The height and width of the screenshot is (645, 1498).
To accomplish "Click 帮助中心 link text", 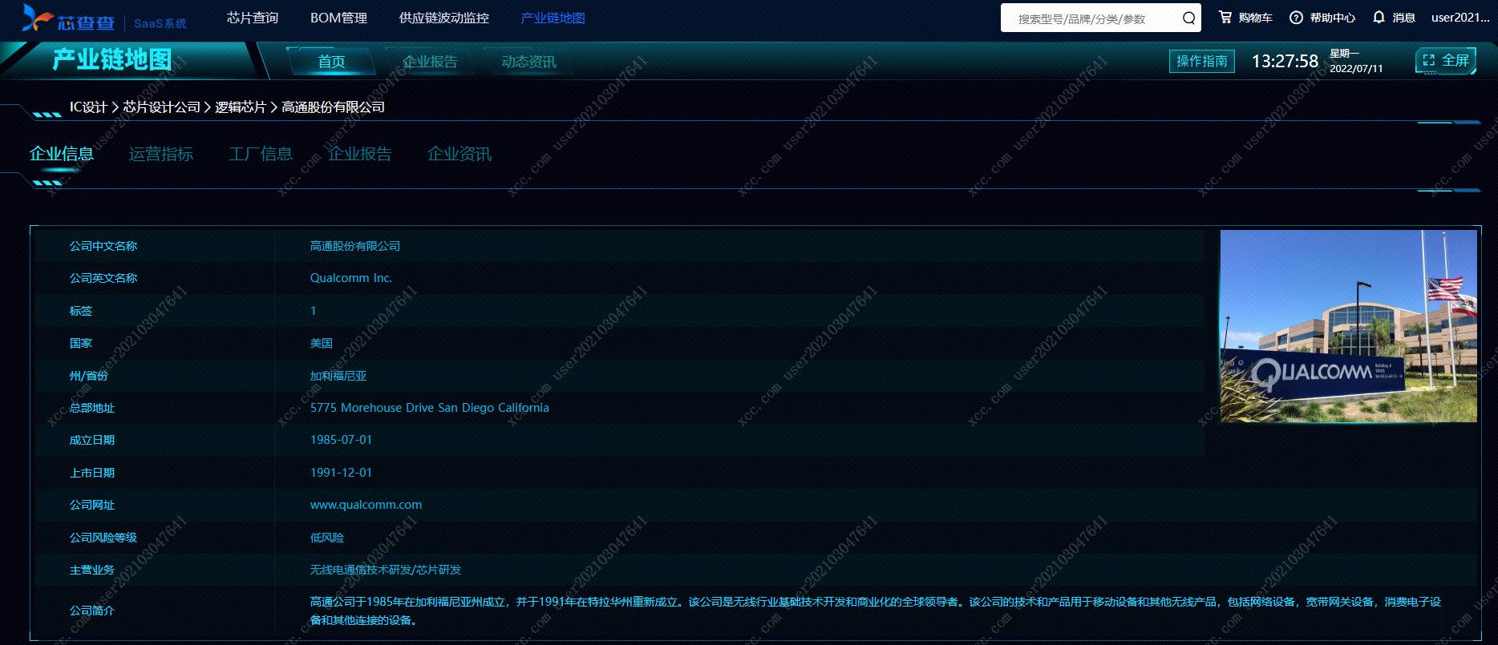I will pyautogui.click(x=1332, y=18).
